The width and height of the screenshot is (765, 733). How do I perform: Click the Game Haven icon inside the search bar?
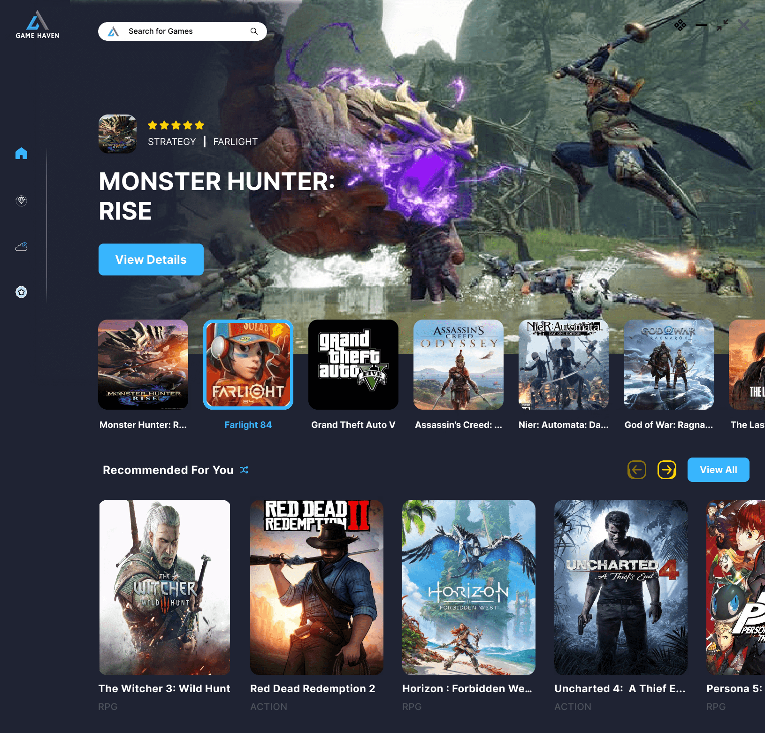click(114, 31)
